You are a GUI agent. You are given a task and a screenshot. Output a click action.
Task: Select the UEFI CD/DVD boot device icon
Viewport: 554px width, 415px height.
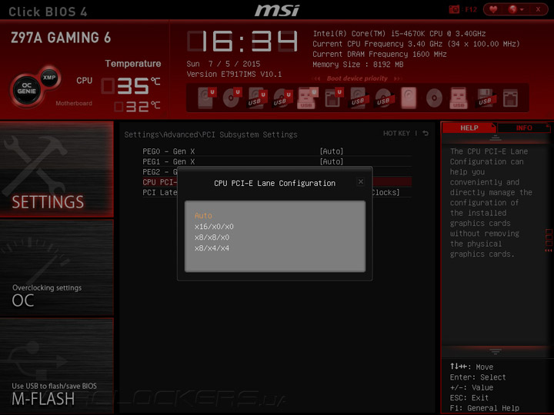(x=232, y=98)
